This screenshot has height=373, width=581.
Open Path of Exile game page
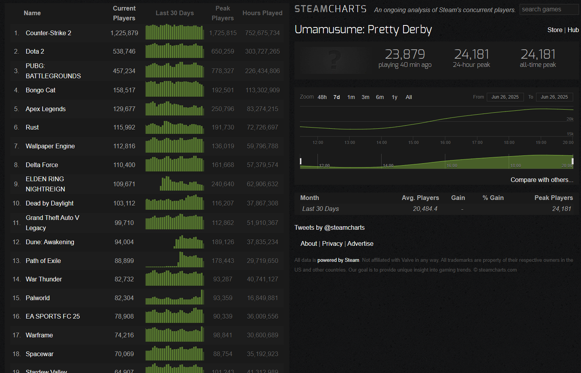(x=43, y=261)
